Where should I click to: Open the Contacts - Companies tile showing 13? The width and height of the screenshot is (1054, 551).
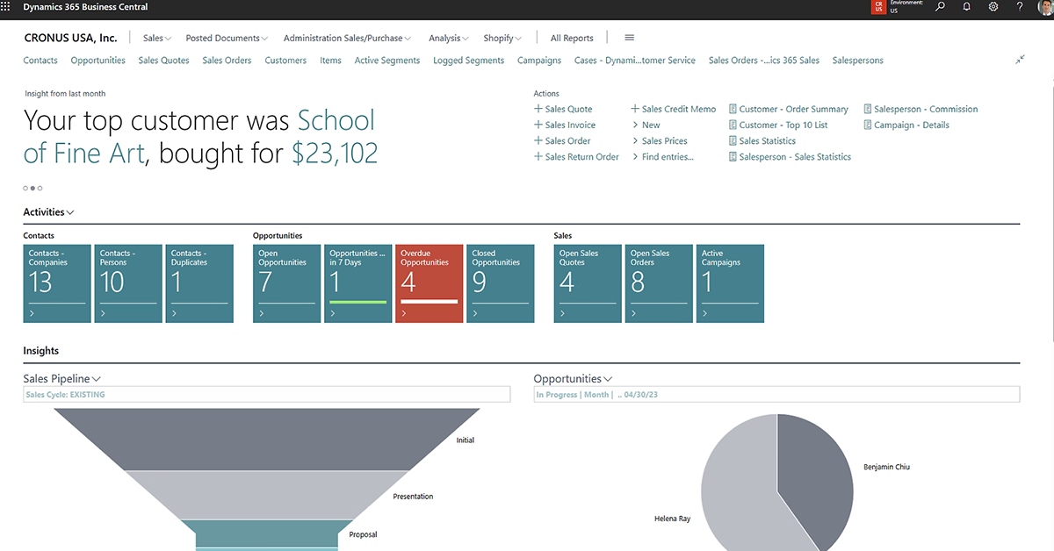[57, 283]
